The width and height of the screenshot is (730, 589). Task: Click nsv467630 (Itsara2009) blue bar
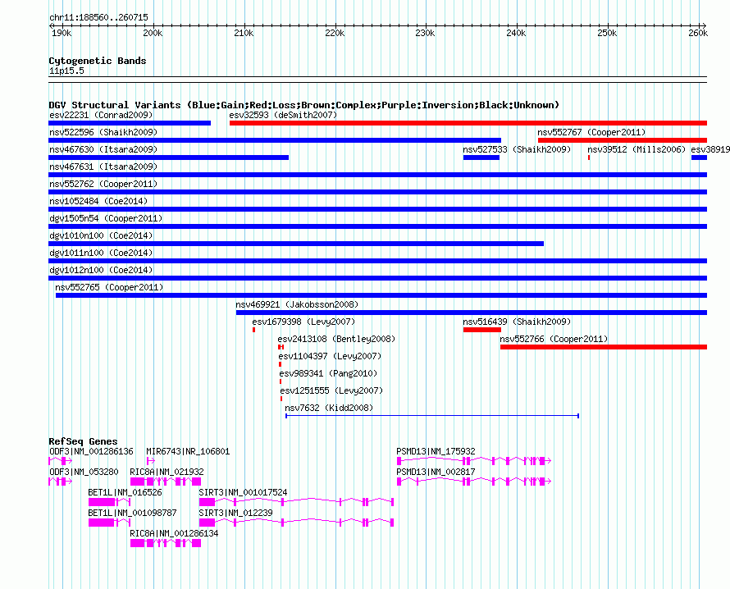tap(168, 158)
